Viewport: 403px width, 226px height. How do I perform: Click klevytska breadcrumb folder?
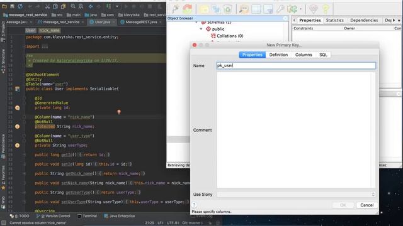click(129, 15)
